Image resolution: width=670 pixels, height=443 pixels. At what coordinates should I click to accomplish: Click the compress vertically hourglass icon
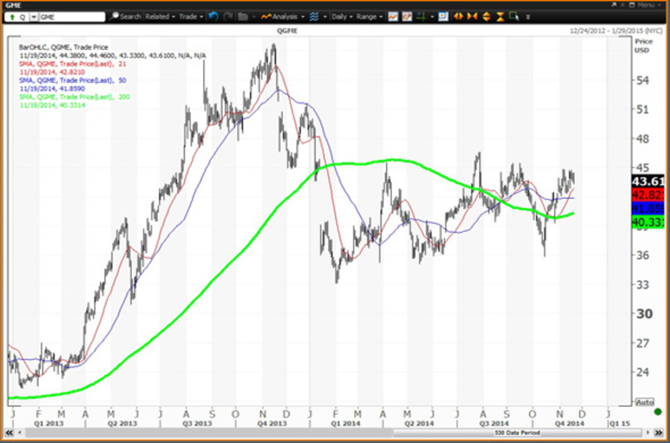point(500,17)
